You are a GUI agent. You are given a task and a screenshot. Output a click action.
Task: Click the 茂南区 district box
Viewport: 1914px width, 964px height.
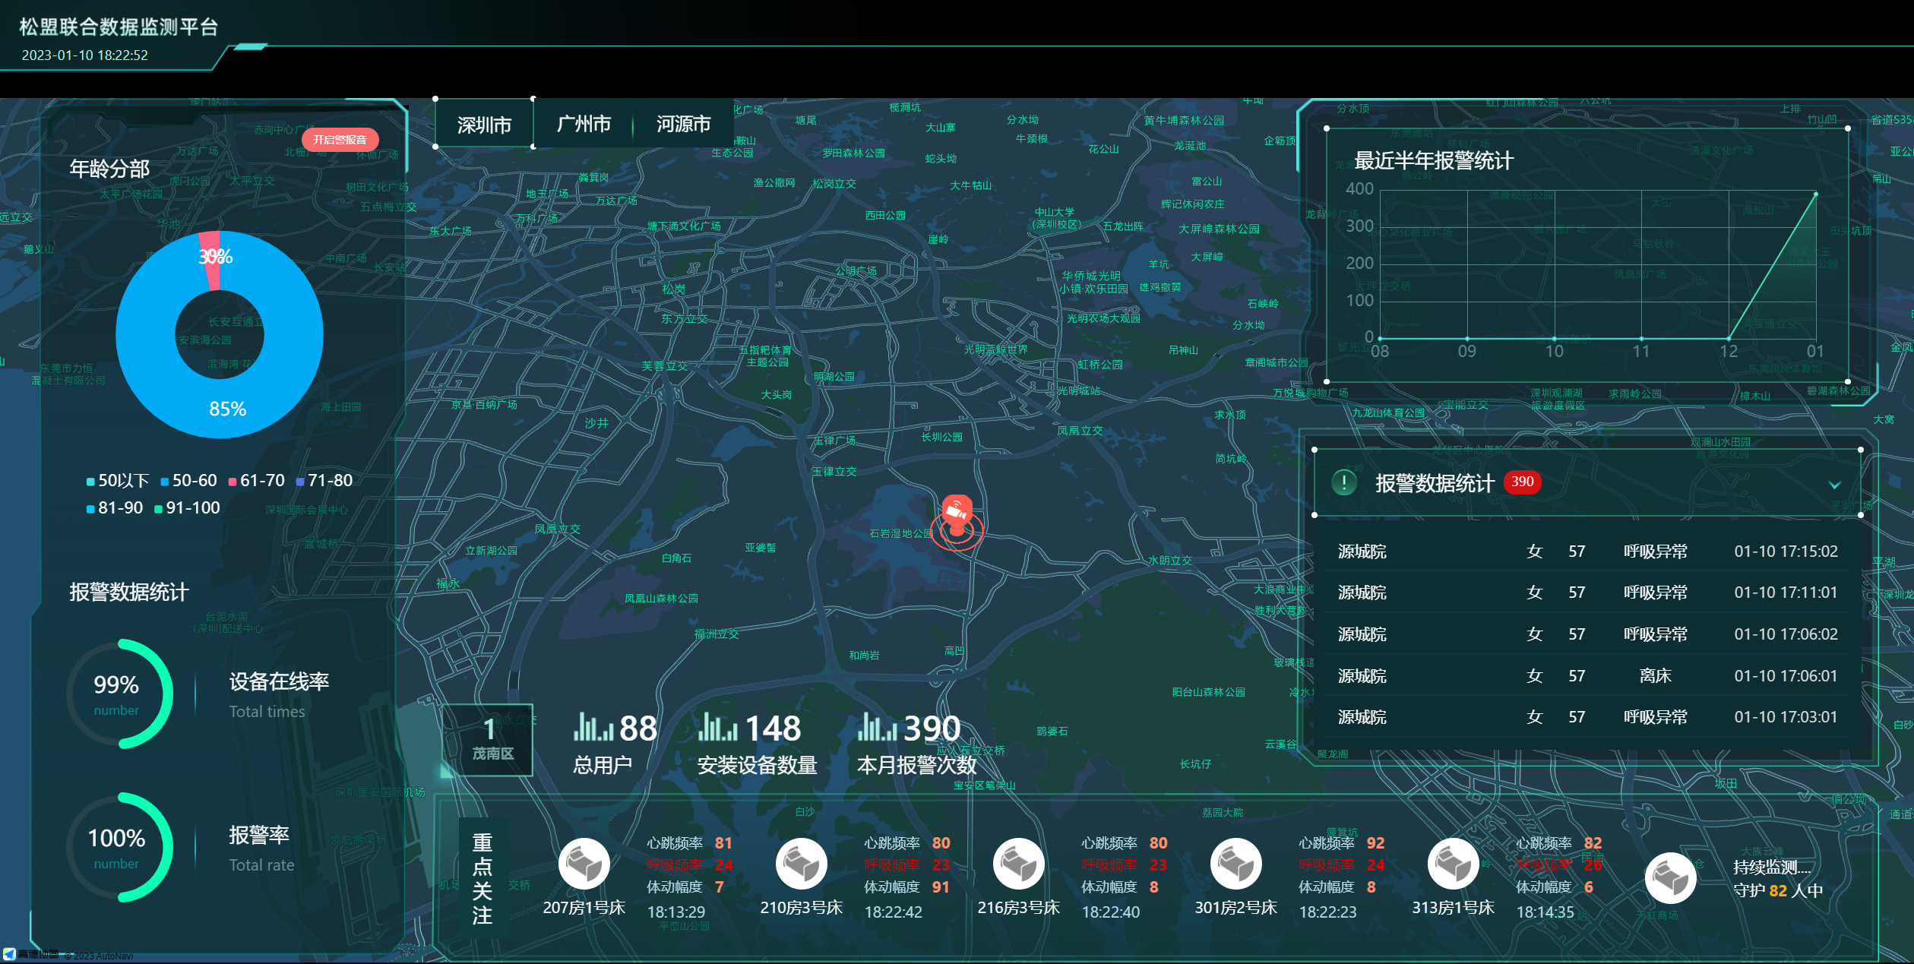488,740
